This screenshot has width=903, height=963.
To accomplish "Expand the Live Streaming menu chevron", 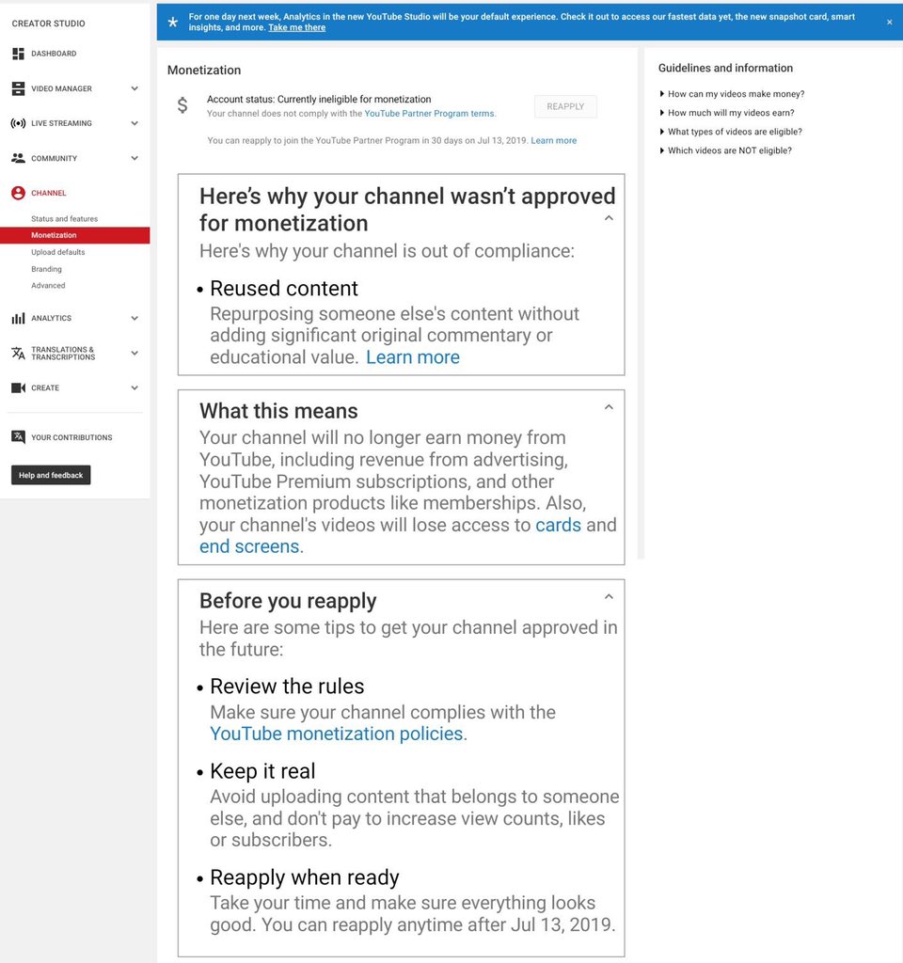I will pyautogui.click(x=135, y=123).
